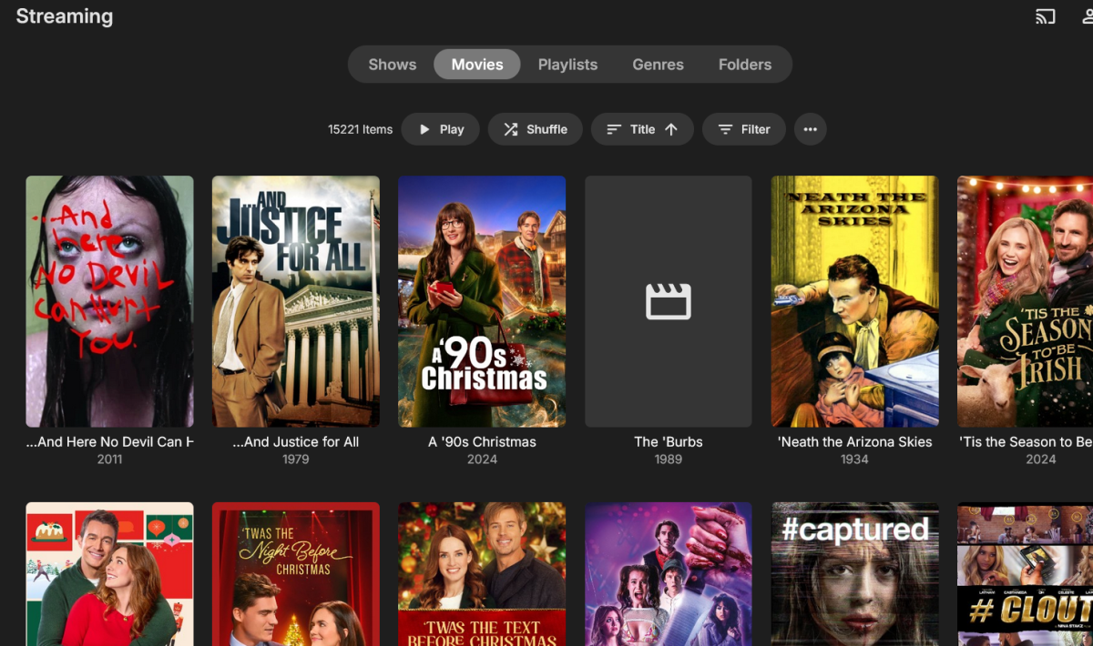
Task: Open the Filter options
Action: 744,129
